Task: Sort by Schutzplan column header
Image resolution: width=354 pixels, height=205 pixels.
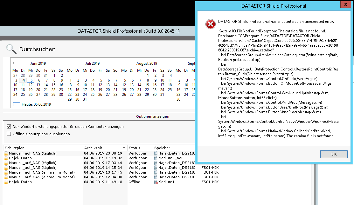Action: [x=43, y=148]
